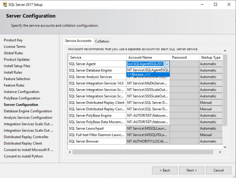The width and height of the screenshot is (236, 178).
Task: Click PolyBase Configuration step
Action: (x=22, y=98)
